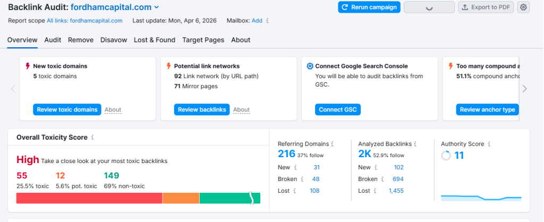Click info icon beside Analyzed Backlinks

coord(415,143)
